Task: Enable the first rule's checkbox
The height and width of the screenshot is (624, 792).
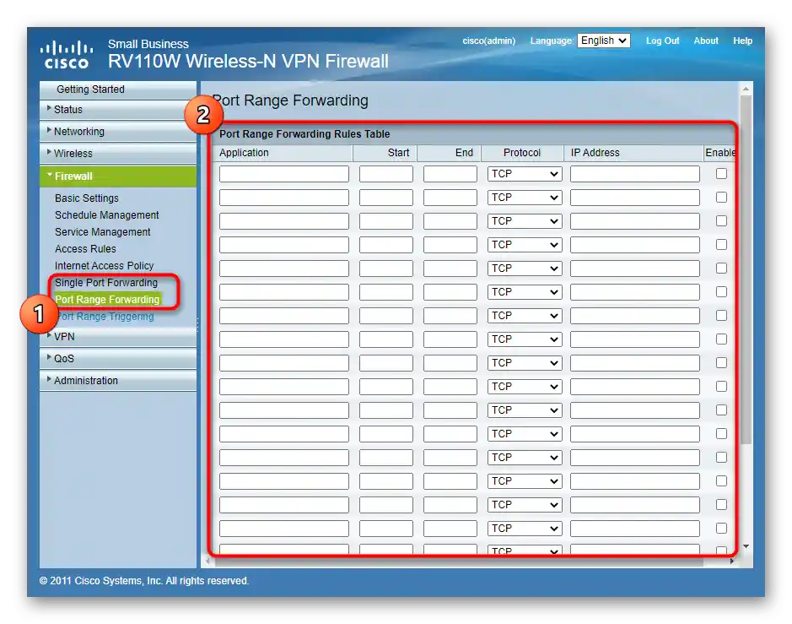Action: click(x=721, y=173)
